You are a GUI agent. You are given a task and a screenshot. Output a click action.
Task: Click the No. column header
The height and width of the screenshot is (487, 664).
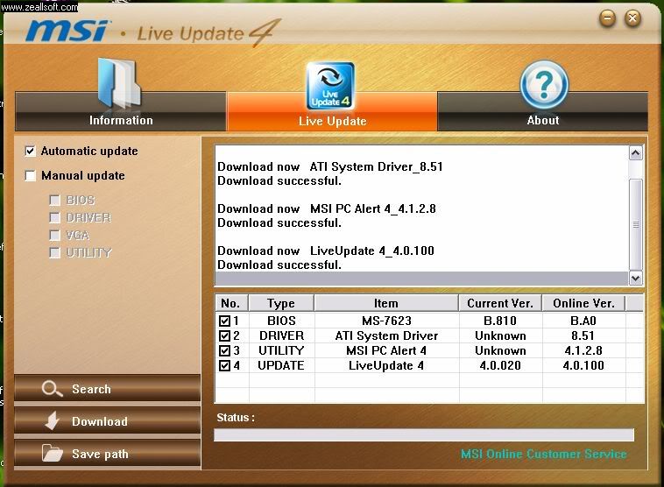[x=231, y=303]
